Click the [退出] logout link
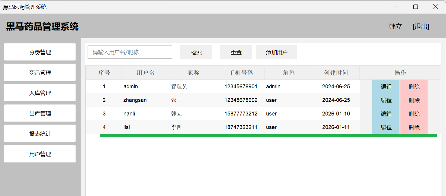446x196 pixels. (x=421, y=27)
